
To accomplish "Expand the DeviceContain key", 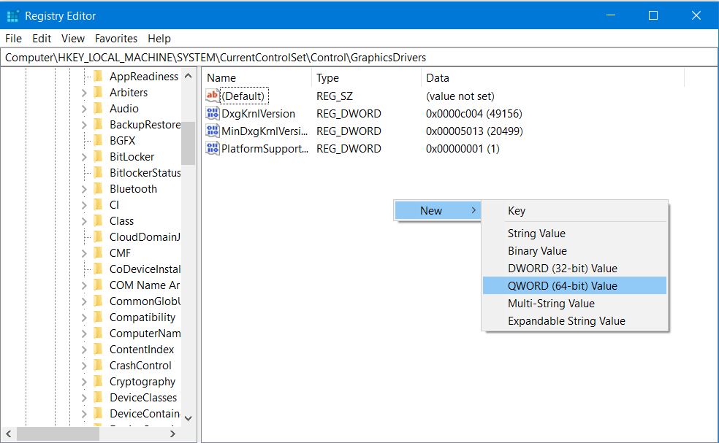I will 84,413.
